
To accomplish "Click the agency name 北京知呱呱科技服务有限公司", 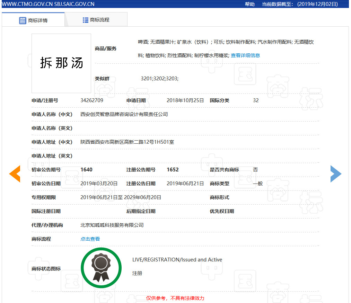I will click(112, 225).
